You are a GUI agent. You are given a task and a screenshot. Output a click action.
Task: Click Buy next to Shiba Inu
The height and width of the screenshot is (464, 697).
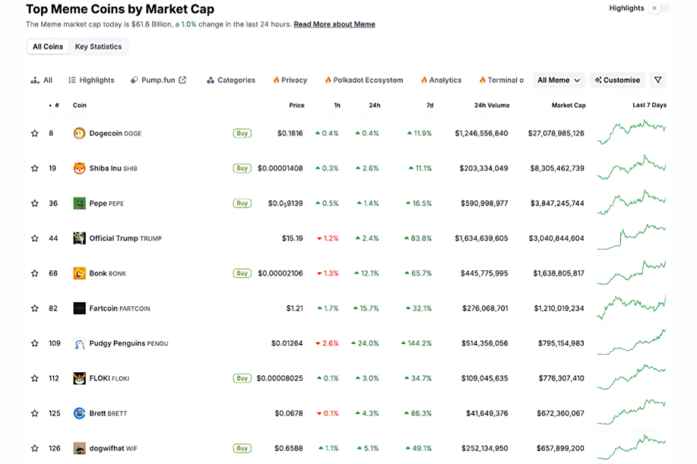pos(242,168)
